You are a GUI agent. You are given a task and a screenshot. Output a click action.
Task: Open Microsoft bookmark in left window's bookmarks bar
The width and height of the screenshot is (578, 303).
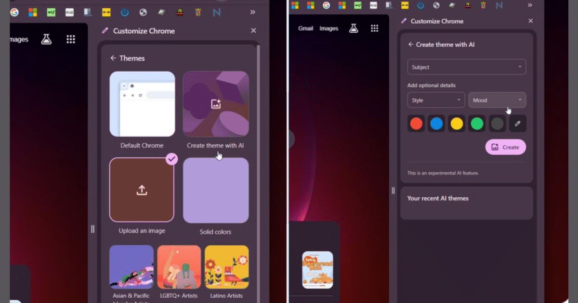coord(32,12)
